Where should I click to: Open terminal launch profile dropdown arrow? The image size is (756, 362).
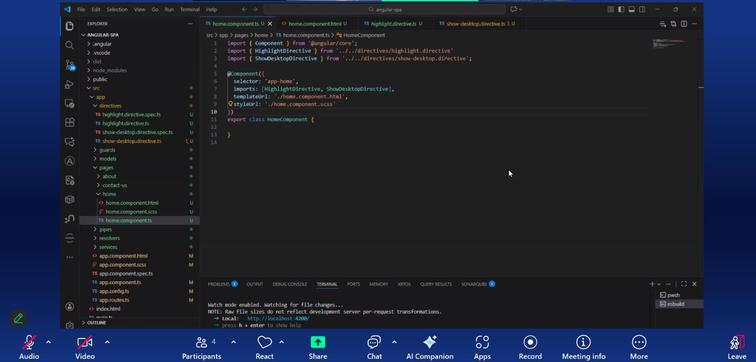point(659,284)
